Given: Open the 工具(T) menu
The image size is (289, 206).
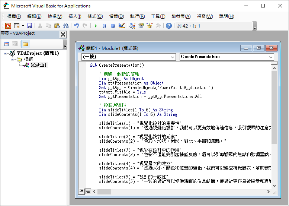Looking at the screenshot, I should click(158, 16).
